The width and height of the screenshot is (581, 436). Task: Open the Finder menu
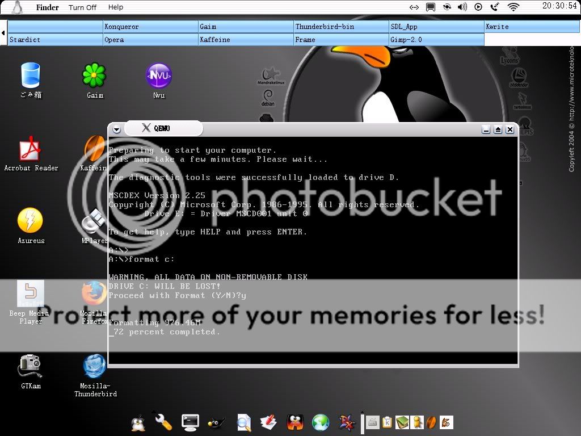(47, 7)
